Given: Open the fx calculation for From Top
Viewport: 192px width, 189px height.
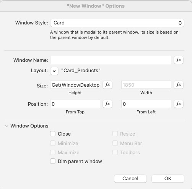Looking at the screenshot, I should click(107, 104).
